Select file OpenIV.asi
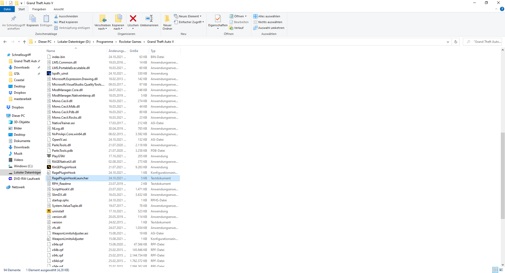 113,140
